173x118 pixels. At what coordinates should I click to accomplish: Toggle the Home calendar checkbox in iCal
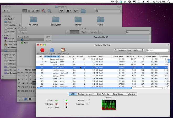point(22,40)
